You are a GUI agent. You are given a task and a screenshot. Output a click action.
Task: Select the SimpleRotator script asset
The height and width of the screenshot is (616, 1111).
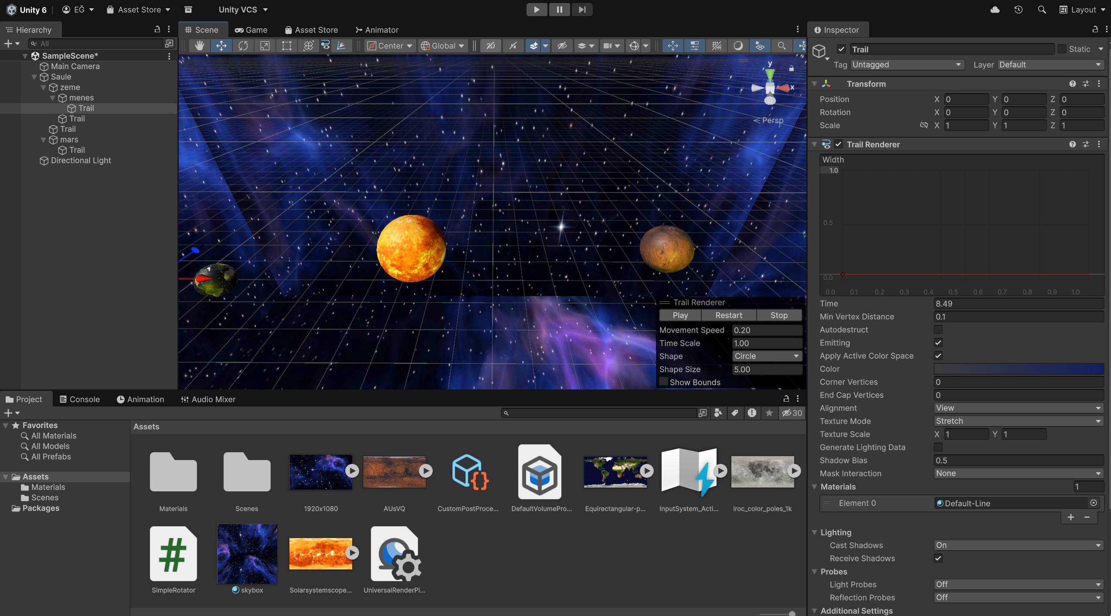pyautogui.click(x=173, y=554)
